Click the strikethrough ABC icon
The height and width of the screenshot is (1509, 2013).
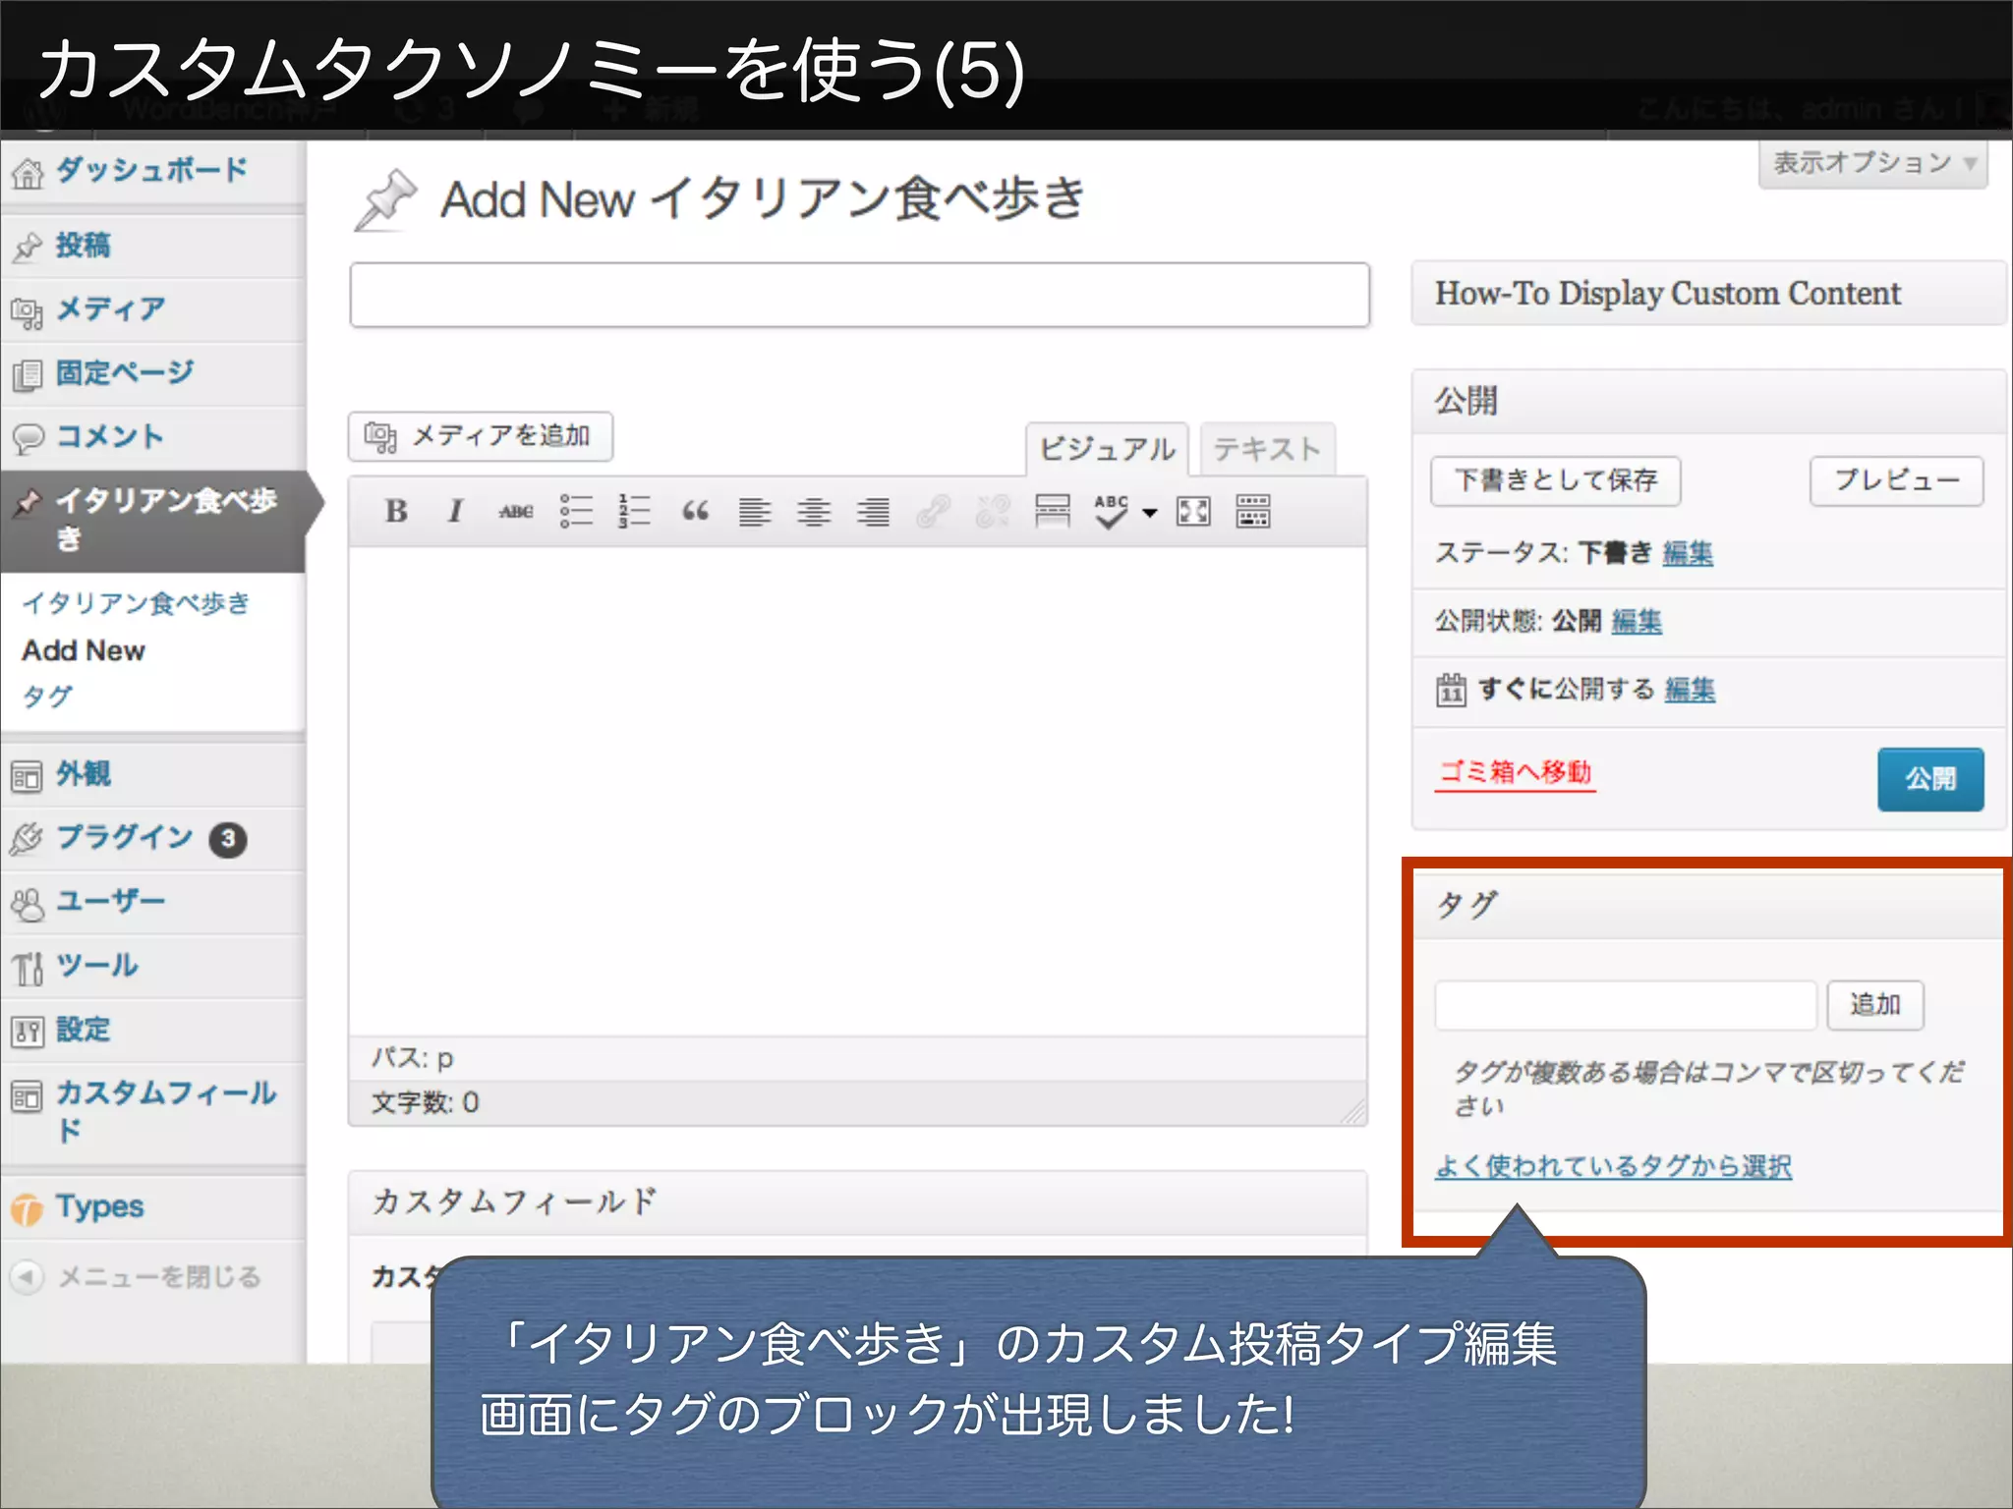(515, 511)
